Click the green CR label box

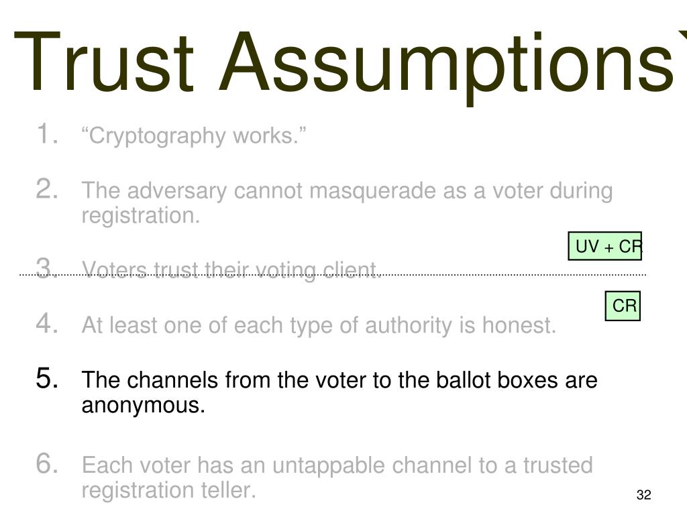click(623, 306)
